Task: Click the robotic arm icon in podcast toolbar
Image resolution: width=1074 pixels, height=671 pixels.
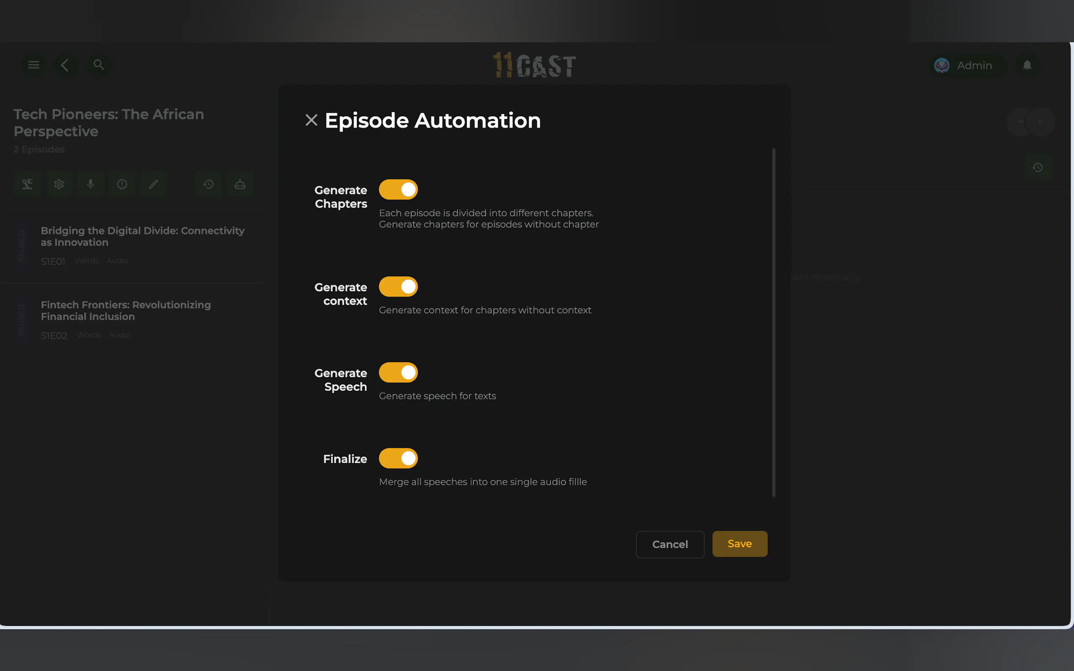Action: tap(27, 184)
